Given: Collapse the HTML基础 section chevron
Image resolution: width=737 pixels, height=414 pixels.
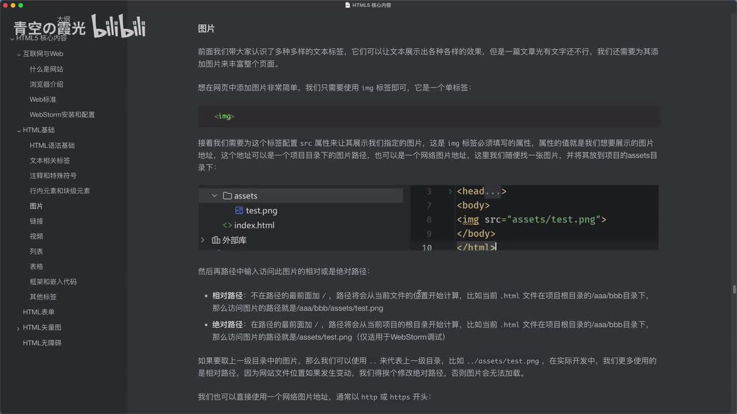Looking at the screenshot, I should 18,131.
